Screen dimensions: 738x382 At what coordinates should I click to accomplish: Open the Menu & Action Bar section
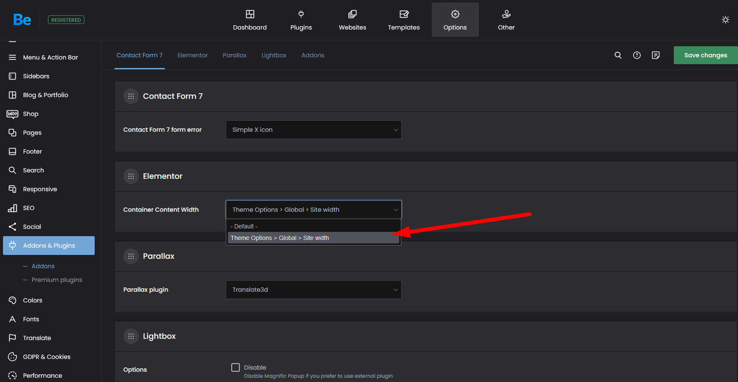pyautogui.click(x=51, y=57)
